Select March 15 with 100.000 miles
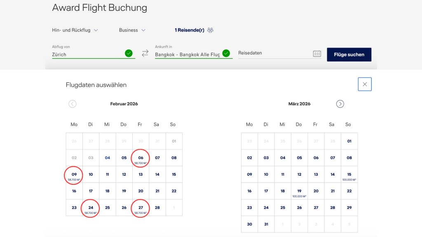Image resolution: width=422 pixels, height=237 pixels. click(x=349, y=175)
